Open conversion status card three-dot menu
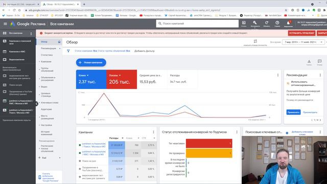 point(237,132)
